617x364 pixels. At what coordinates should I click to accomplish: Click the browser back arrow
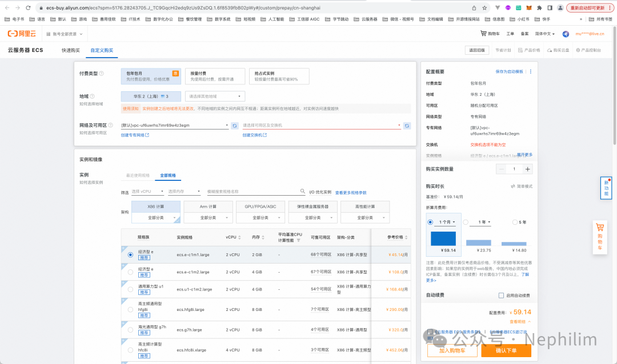pyautogui.click(x=7, y=8)
